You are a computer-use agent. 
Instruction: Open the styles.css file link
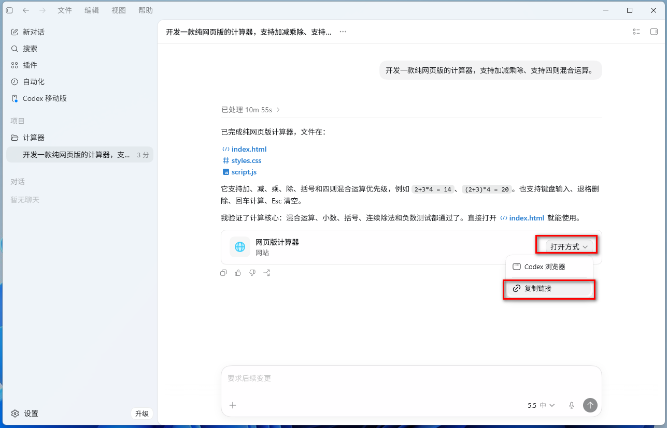click(242, 160)
